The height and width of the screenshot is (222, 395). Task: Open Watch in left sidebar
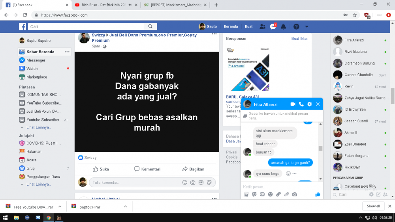tap(32, 69)
